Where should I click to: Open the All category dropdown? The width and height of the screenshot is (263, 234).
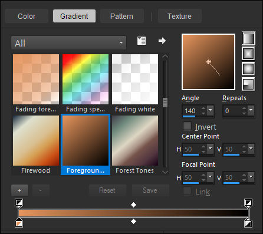point(69,42)
